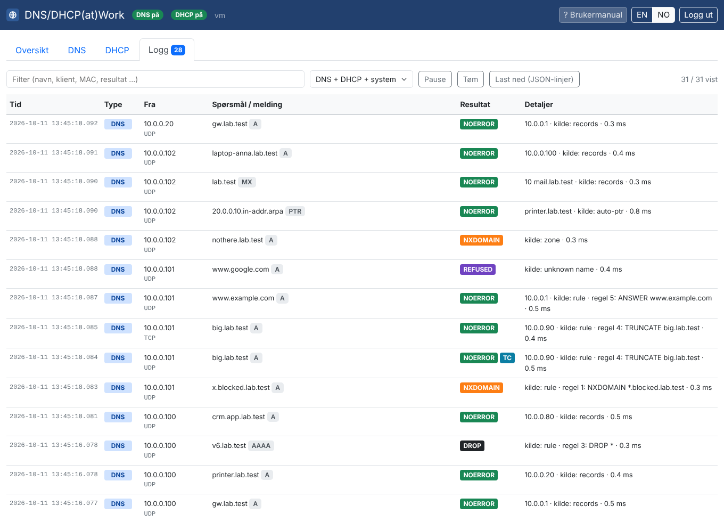Viewport: 724px width, 522px height.
Task: Click the DNS på status badge
Action: click(x=147, y=15)
